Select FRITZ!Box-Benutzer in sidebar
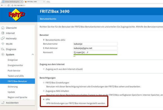 click(x=17, y=81)
